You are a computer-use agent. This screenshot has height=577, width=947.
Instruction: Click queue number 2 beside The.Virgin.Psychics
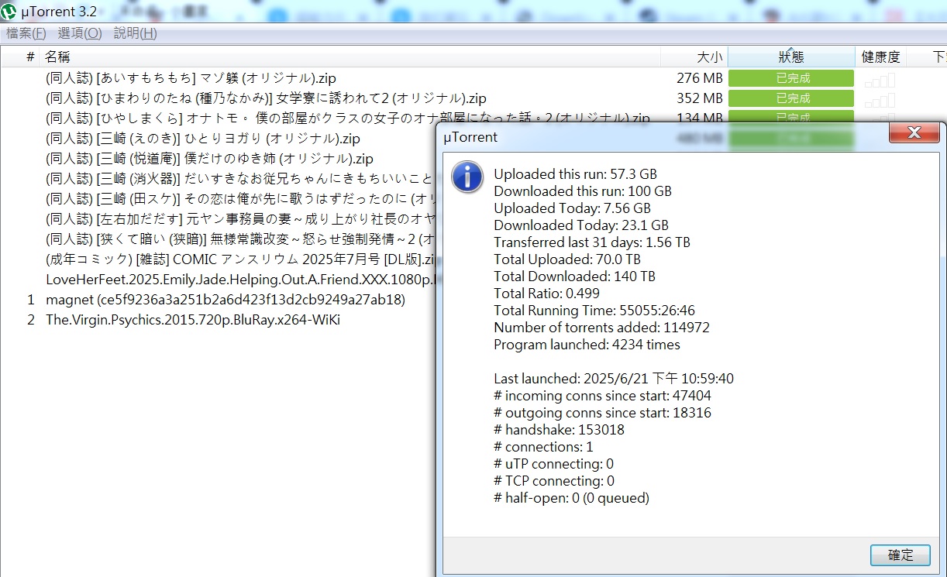tap(31, 320)
